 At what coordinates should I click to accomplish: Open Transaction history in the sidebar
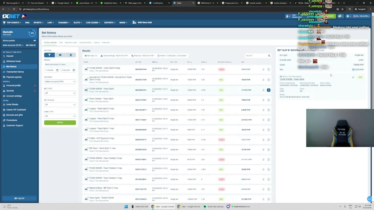15,72
